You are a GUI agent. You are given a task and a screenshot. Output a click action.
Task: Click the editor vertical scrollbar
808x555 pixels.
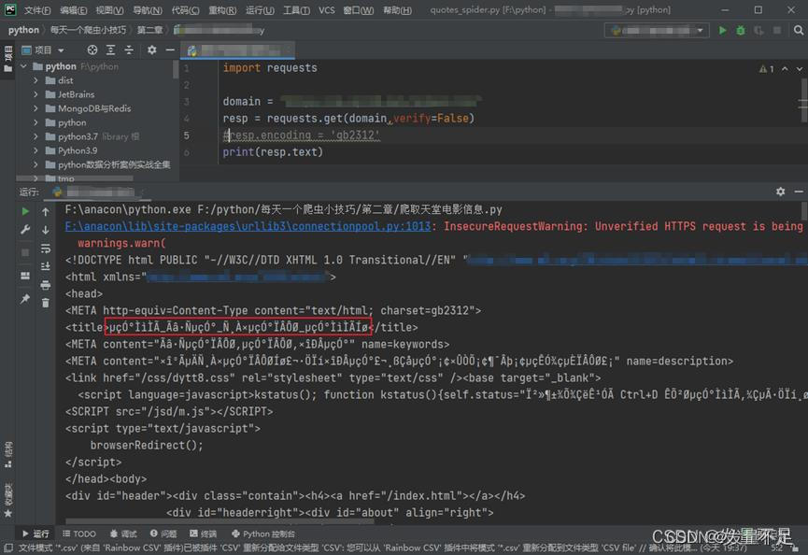coord(803,101)
